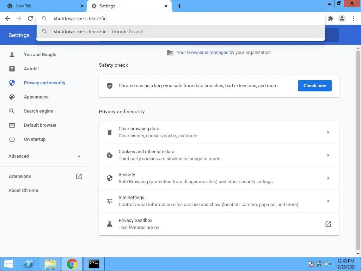Click the Check now button

pos(314,86)
